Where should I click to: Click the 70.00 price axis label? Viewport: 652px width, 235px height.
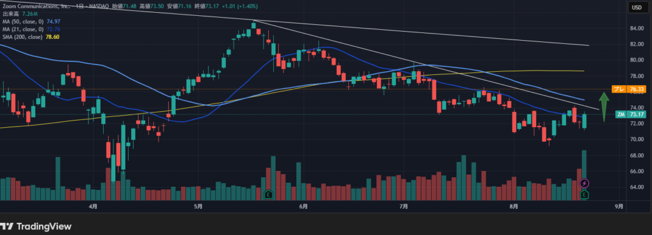click(x=637, y=140)
